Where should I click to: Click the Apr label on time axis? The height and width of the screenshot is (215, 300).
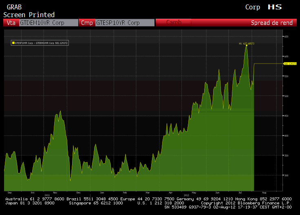tap(170, 192)
